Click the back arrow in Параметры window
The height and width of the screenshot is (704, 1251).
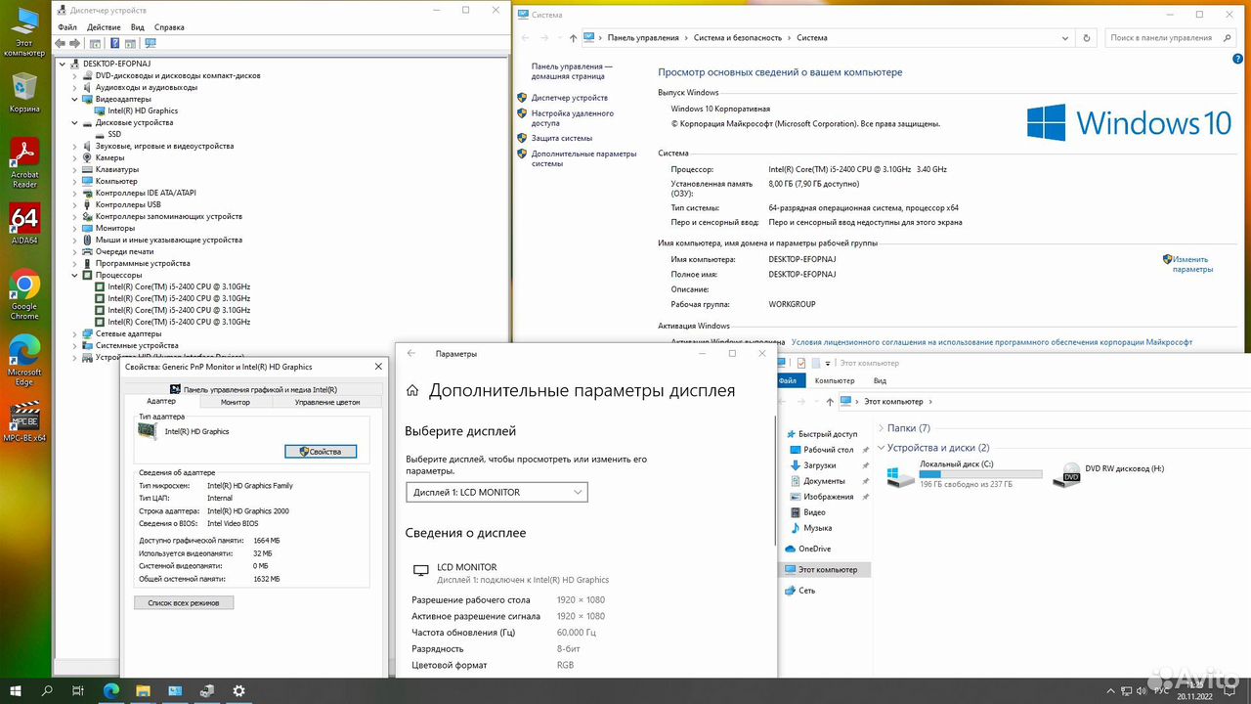click(411, 353)
